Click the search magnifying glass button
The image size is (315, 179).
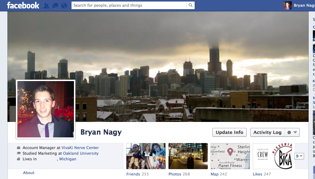[x=191, y=5]
